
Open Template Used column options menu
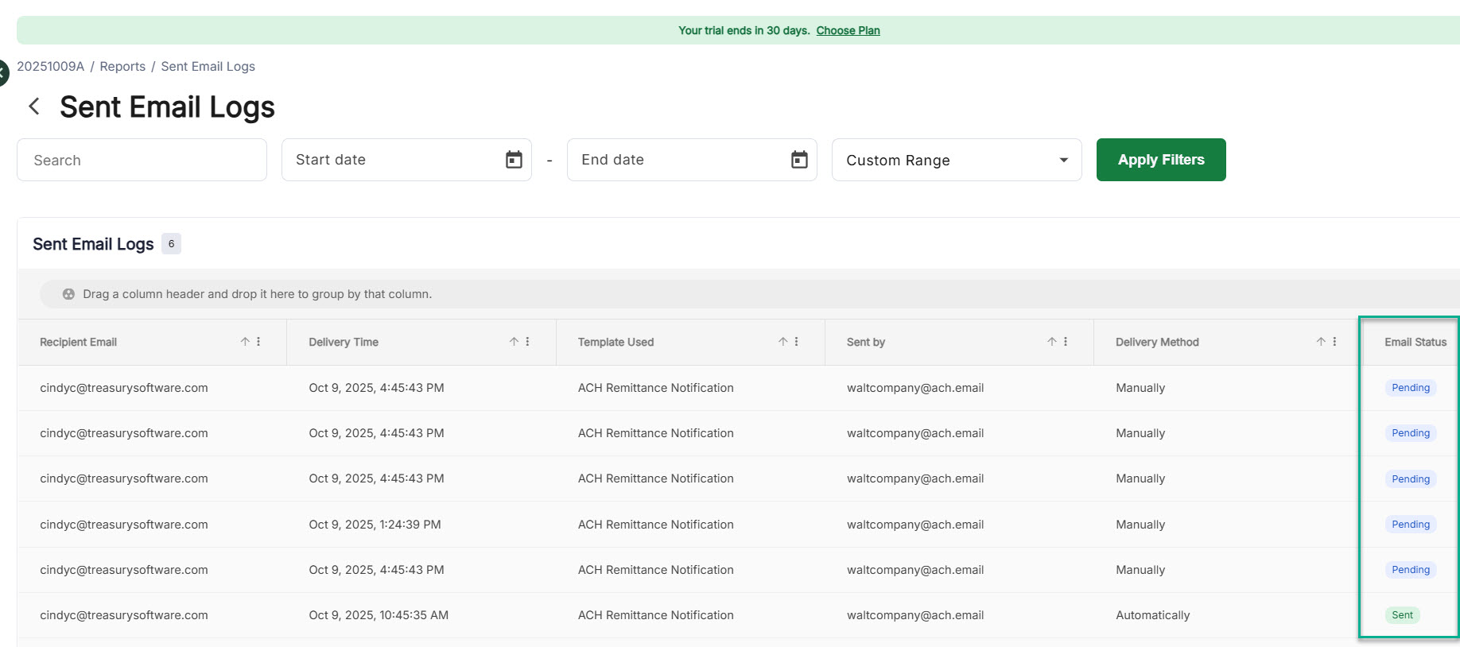click(796, 342)
